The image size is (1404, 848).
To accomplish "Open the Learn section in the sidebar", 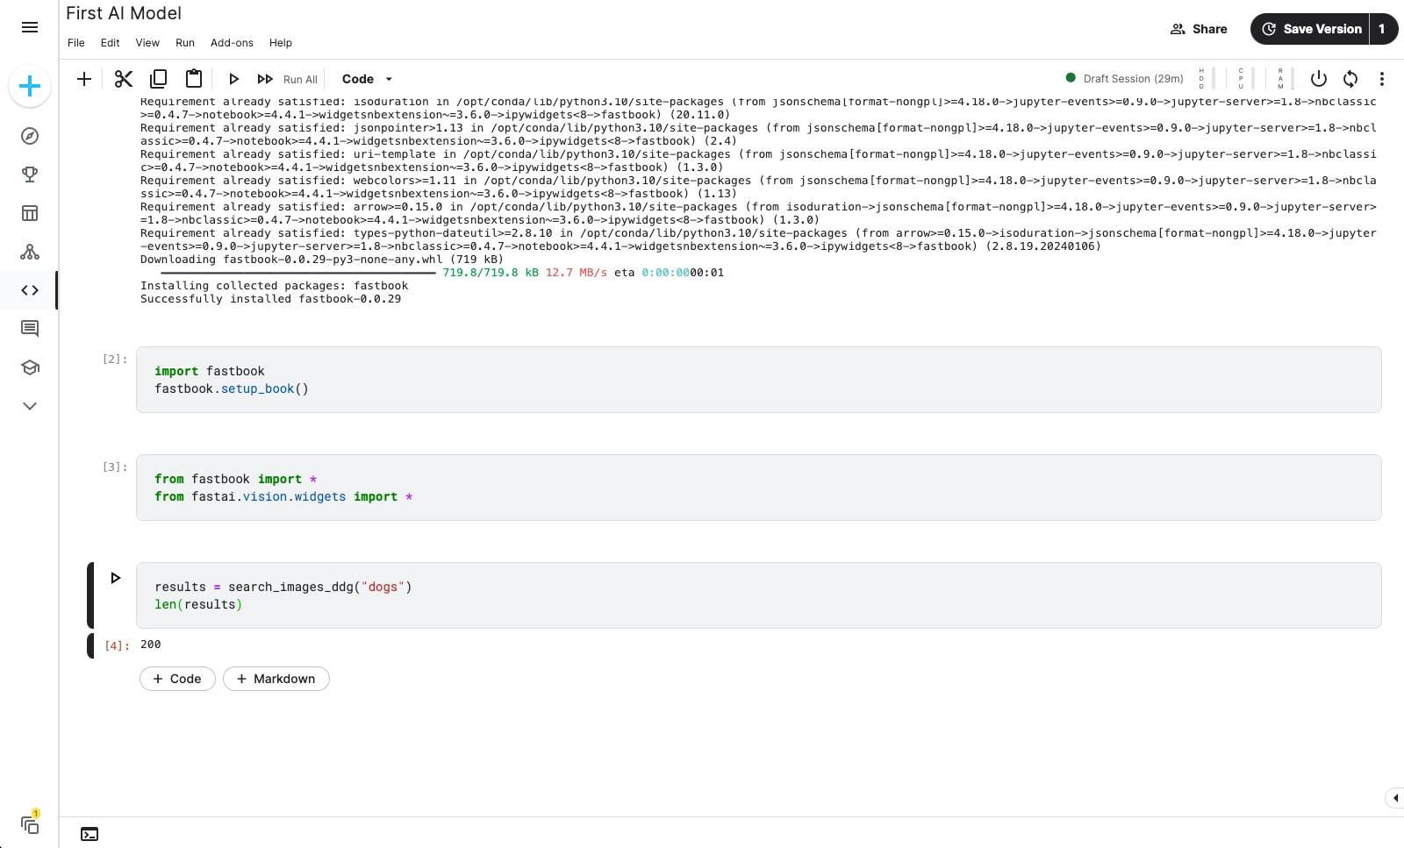I will click(x=30, y=367).
